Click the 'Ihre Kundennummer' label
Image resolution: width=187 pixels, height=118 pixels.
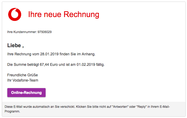tap(22, 32)
